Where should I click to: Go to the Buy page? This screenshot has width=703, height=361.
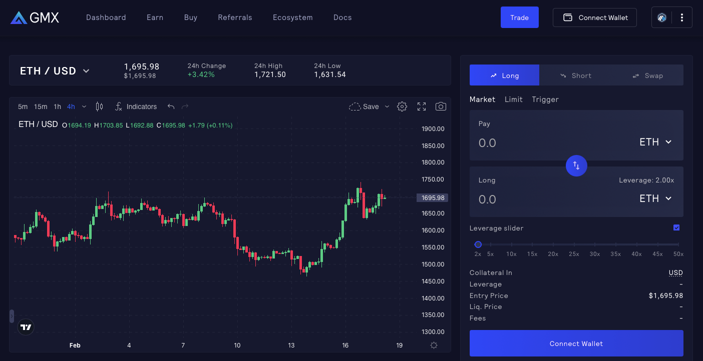pyautogui.click(x=191, y=17)
